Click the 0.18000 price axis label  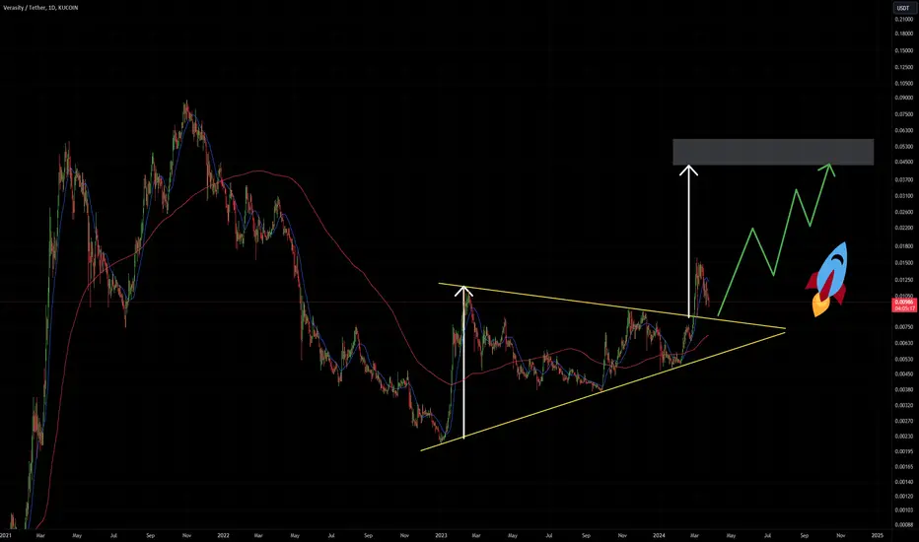(904, 34)
